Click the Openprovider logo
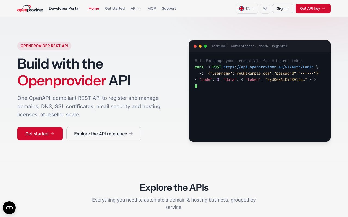Viewport: 348px width, 217px height. [x=30, y=9]
